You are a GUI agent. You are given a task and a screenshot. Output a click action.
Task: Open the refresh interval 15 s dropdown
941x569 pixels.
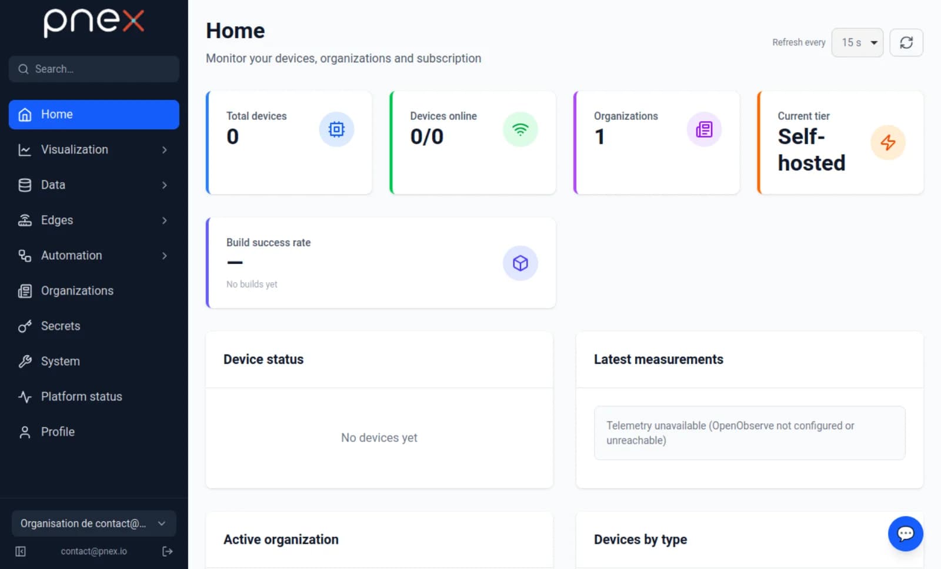857,42
